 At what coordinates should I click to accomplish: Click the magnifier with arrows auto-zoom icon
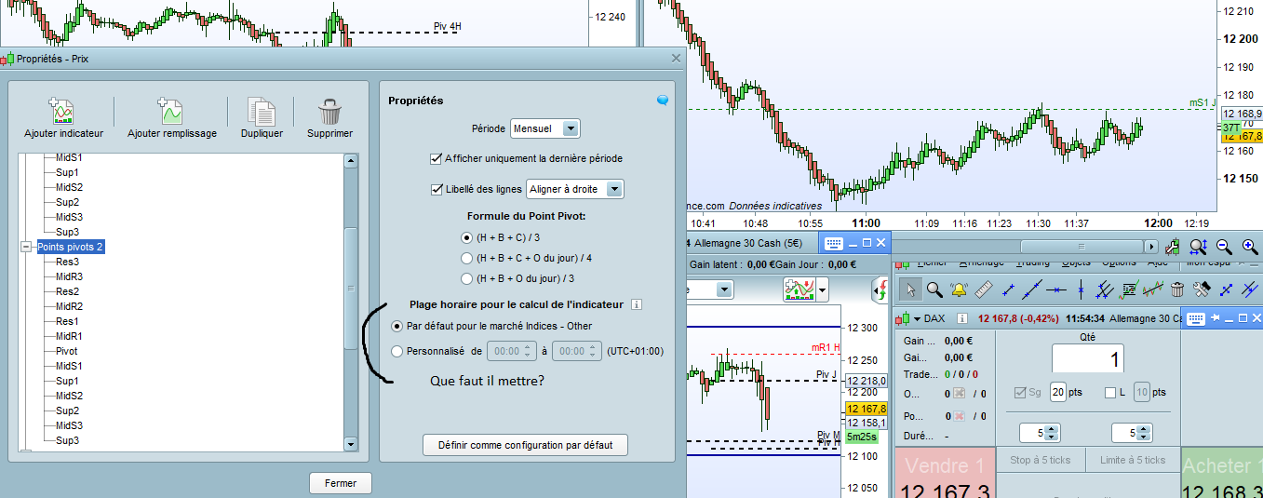(1198, 247)
